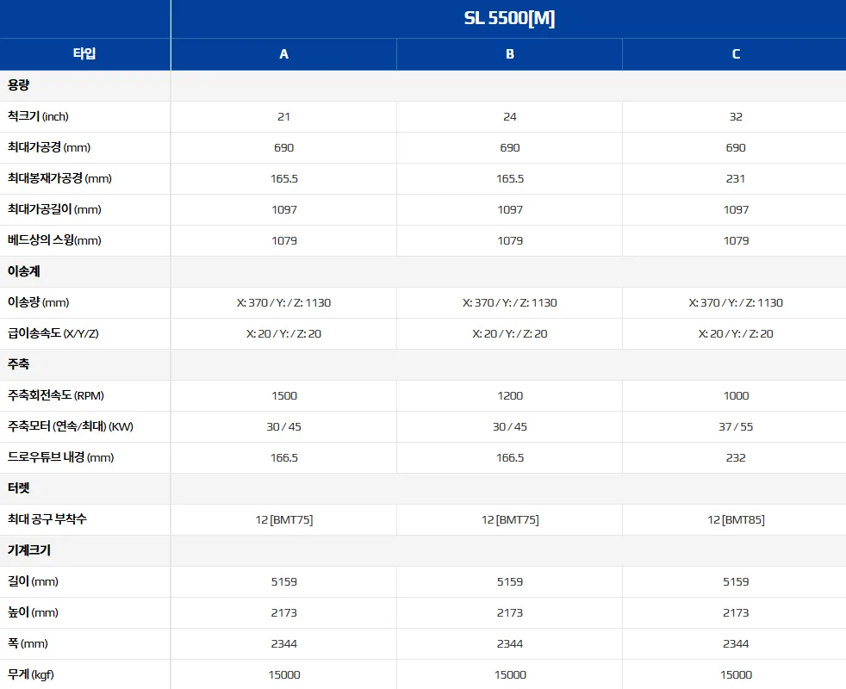Viewport: 846px width, 689px height.
Task: Select the 타입 header cell
Action: click(x=84, y=54)
